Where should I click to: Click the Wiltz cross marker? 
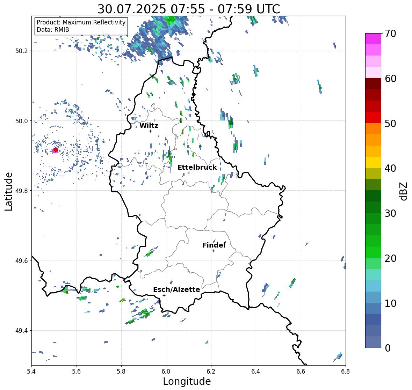[x=150, y=131]
